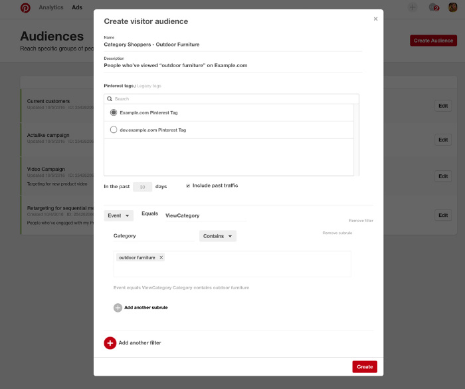Switch to Legacy tags tab

click(x=149, y=86)
